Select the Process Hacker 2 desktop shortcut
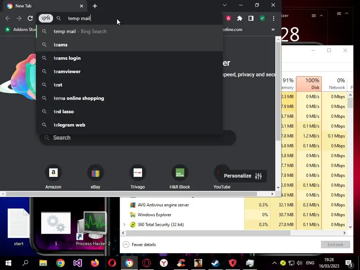 (93, 229)
